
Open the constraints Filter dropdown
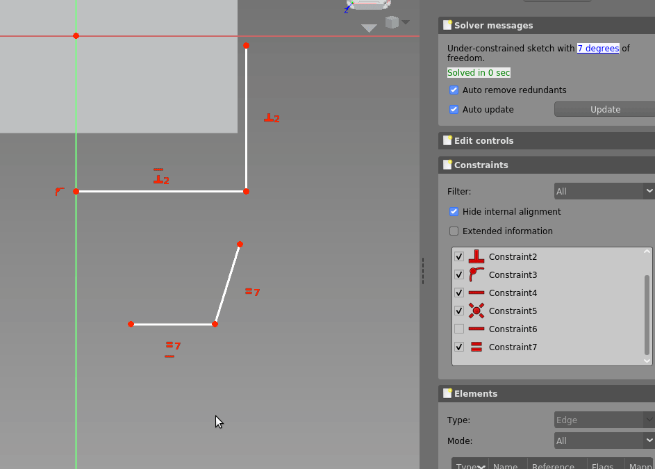604,190
